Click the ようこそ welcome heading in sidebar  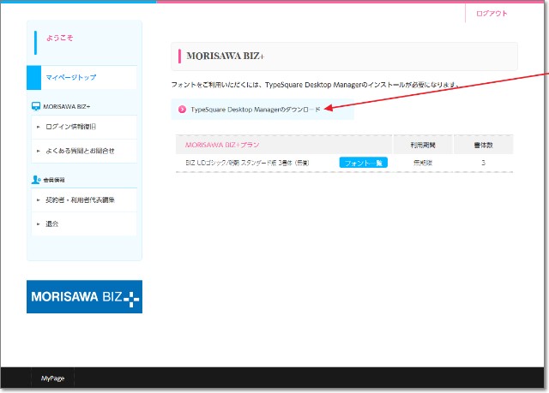(x=58, y=39)
